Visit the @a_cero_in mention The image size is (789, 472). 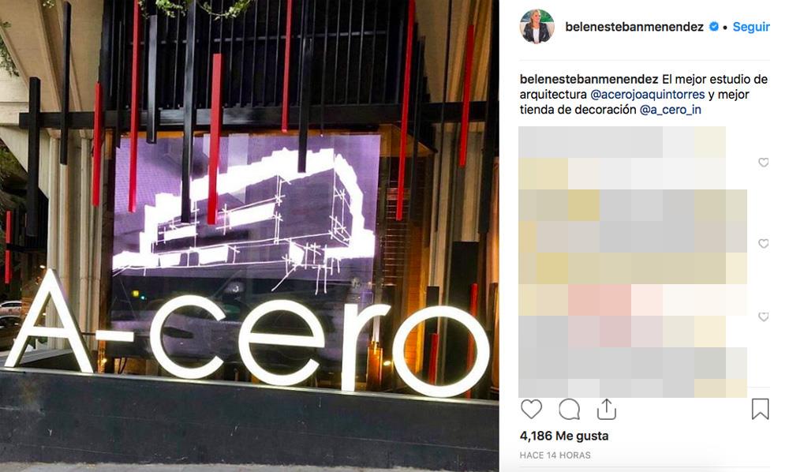[670, 109]
